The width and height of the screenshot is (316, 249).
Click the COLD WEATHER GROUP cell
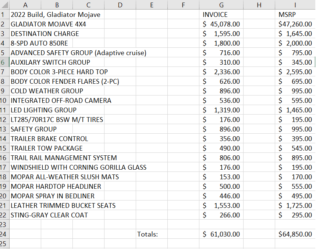pos(47,91)
